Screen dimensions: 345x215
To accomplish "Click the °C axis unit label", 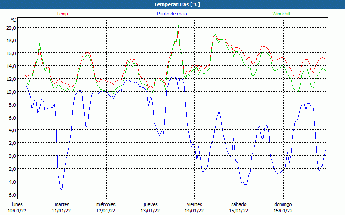I will 13,20.
